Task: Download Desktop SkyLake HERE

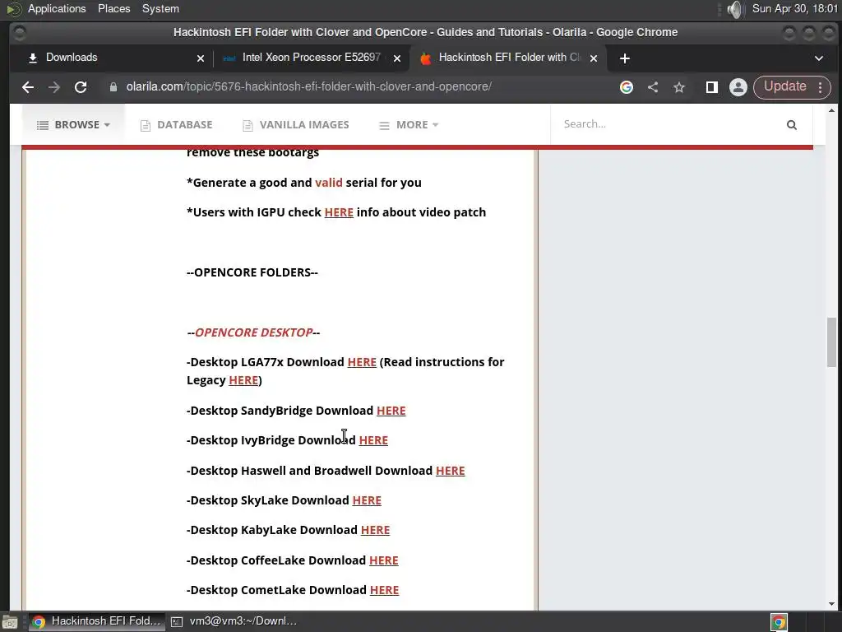Action: click(367, 500)
